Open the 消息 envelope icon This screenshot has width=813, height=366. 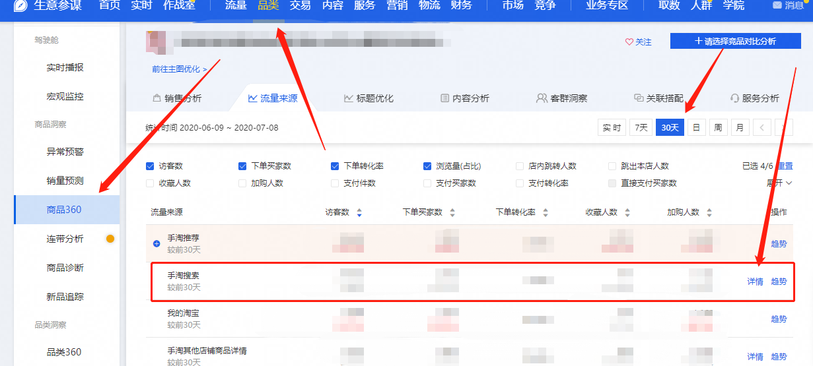(777, 5)
